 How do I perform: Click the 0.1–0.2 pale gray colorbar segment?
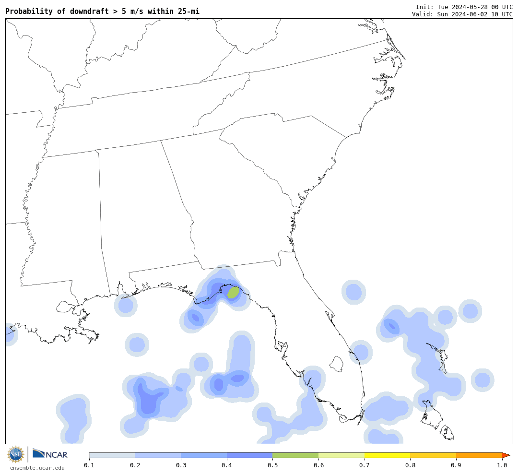(x=112, y=455)
